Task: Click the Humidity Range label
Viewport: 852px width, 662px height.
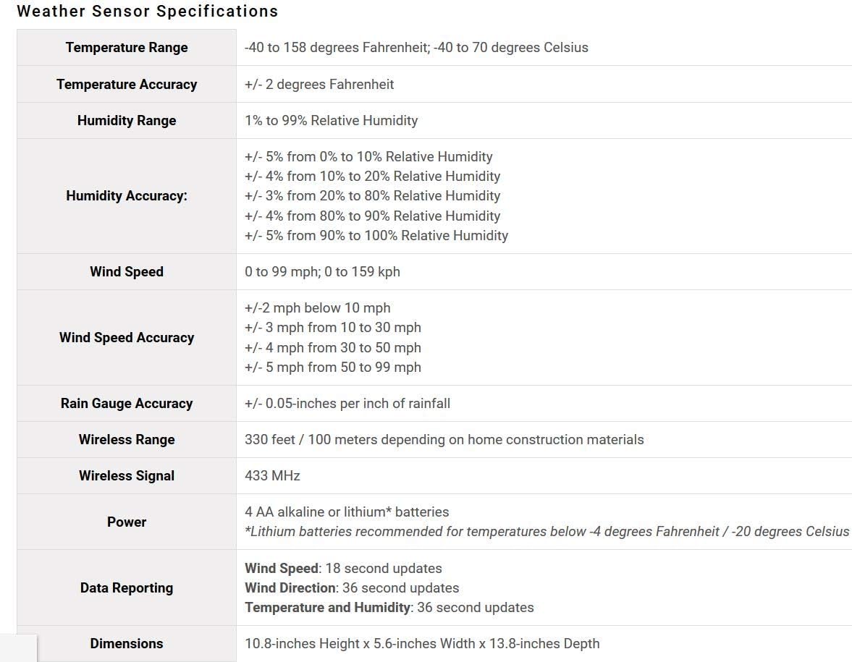Action: tap(127, 121)
